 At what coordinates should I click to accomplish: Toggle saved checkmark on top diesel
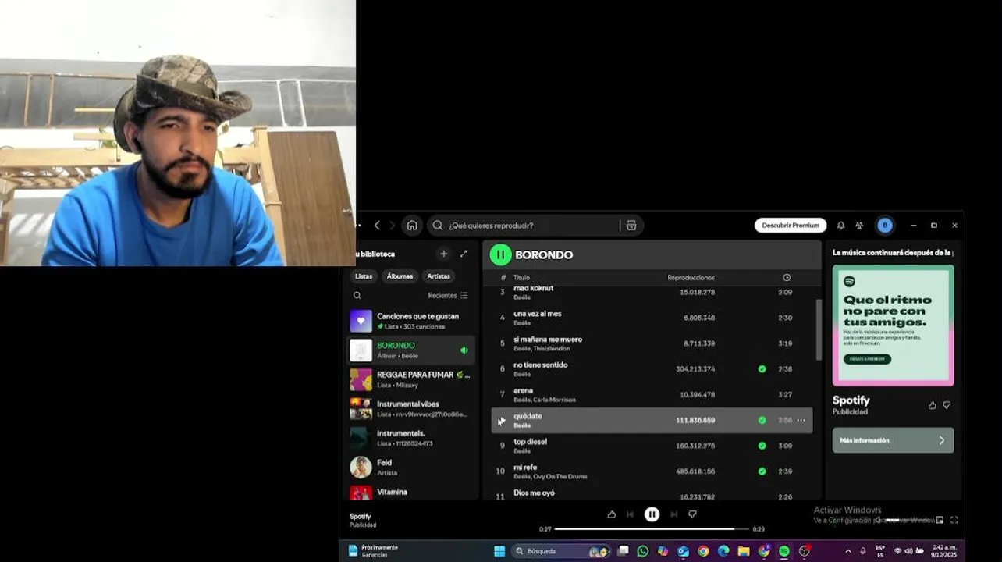click(762, 446)
